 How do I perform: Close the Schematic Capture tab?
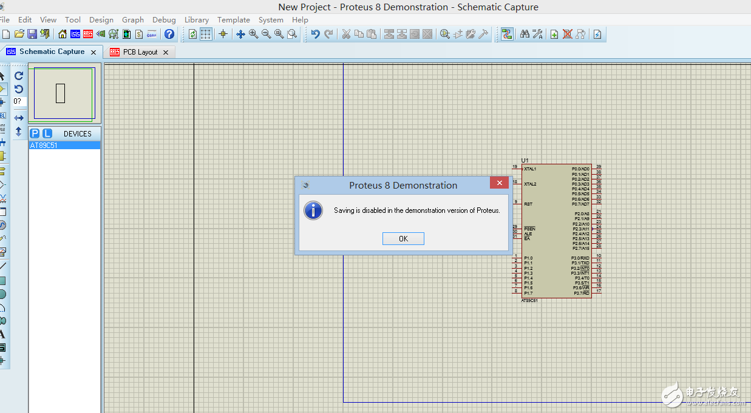(93, 52)
